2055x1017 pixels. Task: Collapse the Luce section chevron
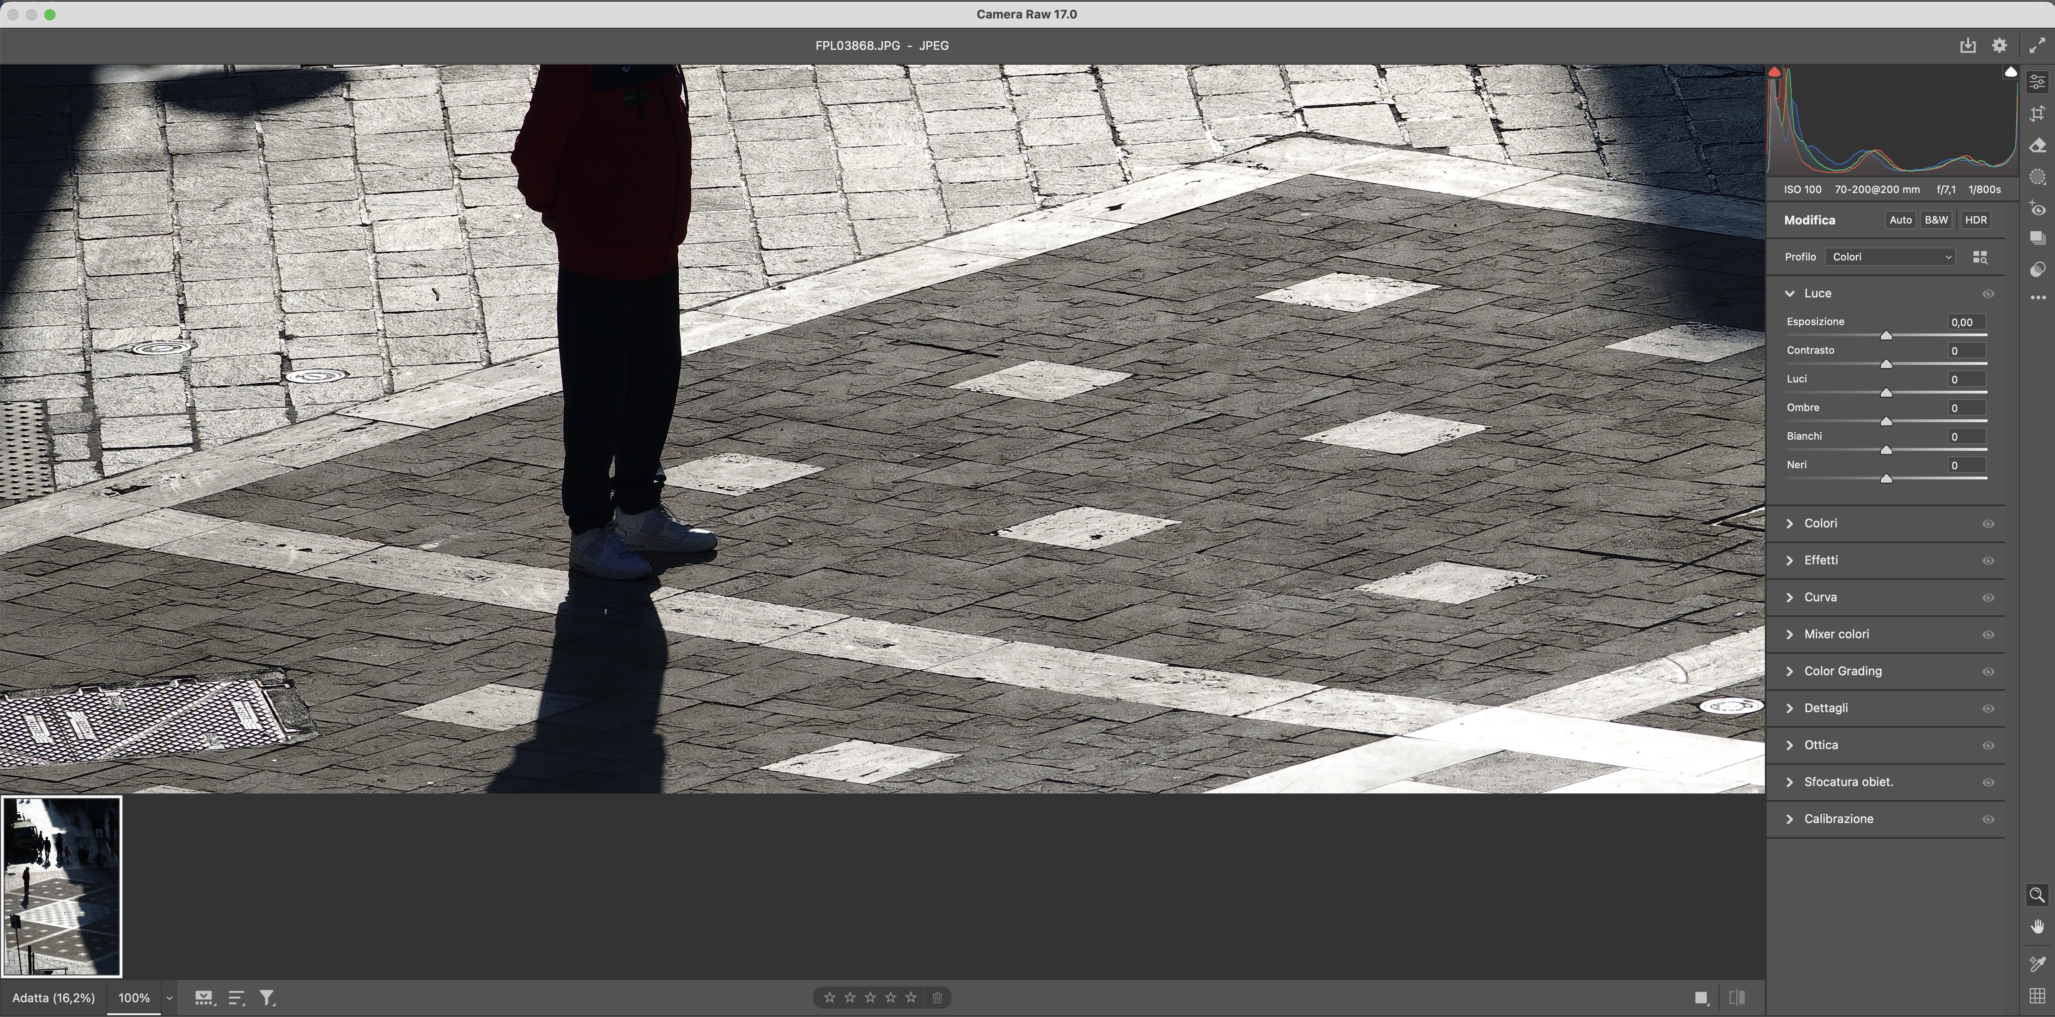(x=1789, y=294)
